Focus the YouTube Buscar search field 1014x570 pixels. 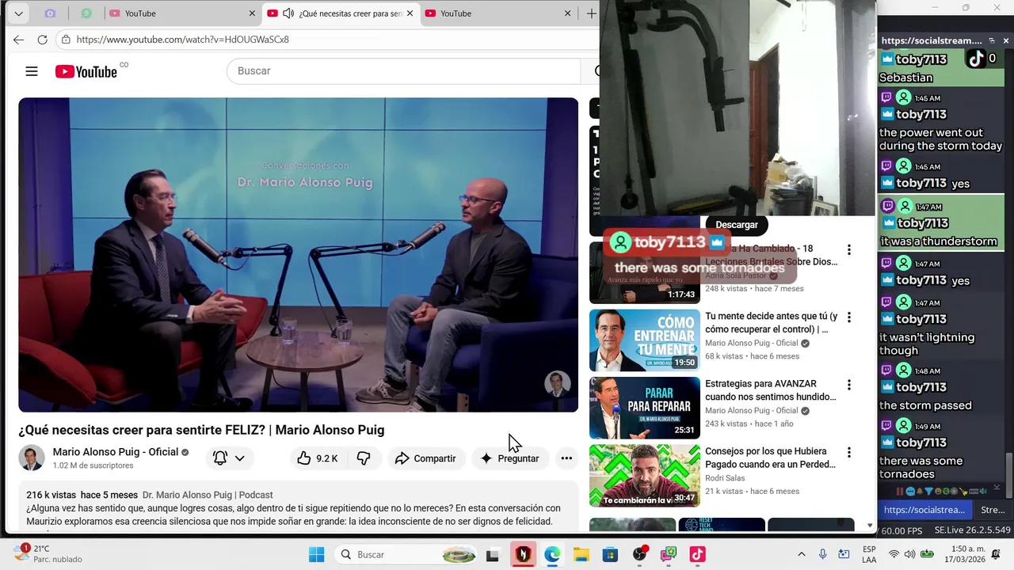(404, 71)
